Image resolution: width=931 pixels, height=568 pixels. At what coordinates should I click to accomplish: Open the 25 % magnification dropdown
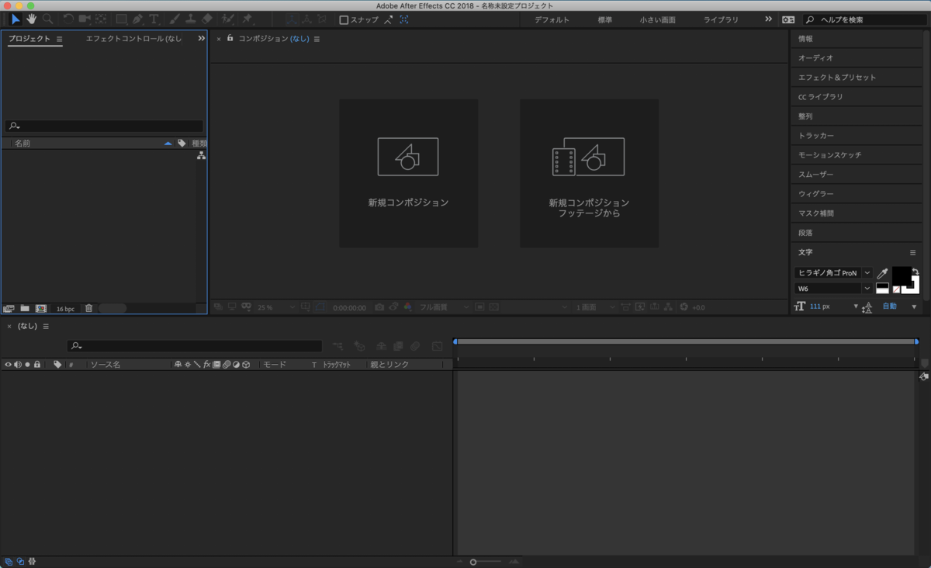pos(276,307)
